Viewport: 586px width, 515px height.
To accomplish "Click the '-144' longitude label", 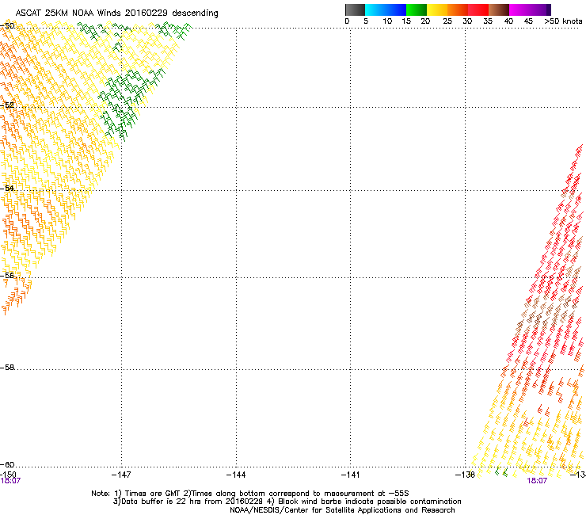I will click(x=236, y=475).
